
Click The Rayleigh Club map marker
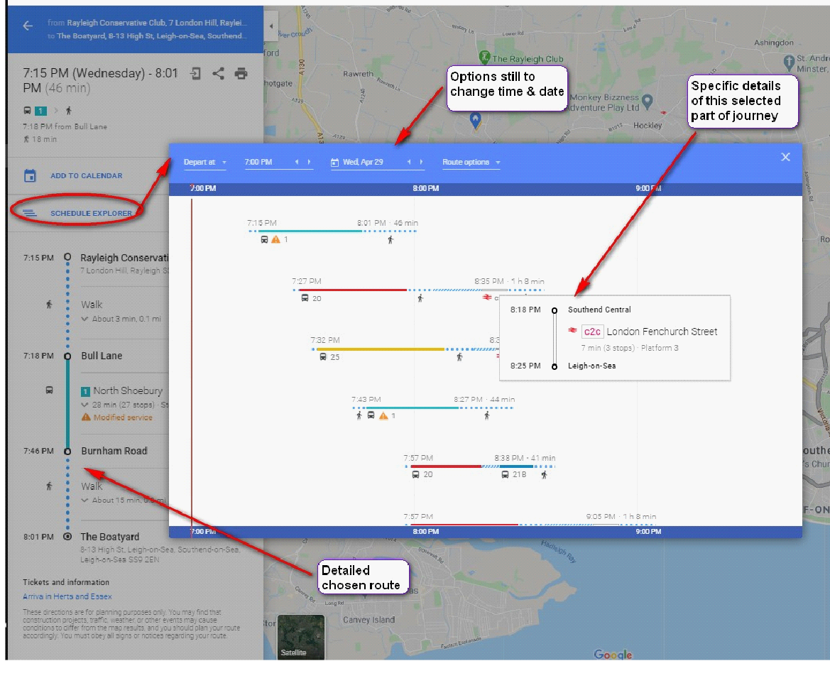click(x=485, y=57)
